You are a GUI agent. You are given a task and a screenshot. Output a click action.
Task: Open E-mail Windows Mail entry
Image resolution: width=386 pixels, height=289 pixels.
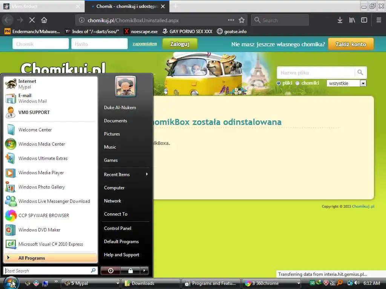[51, 98]
